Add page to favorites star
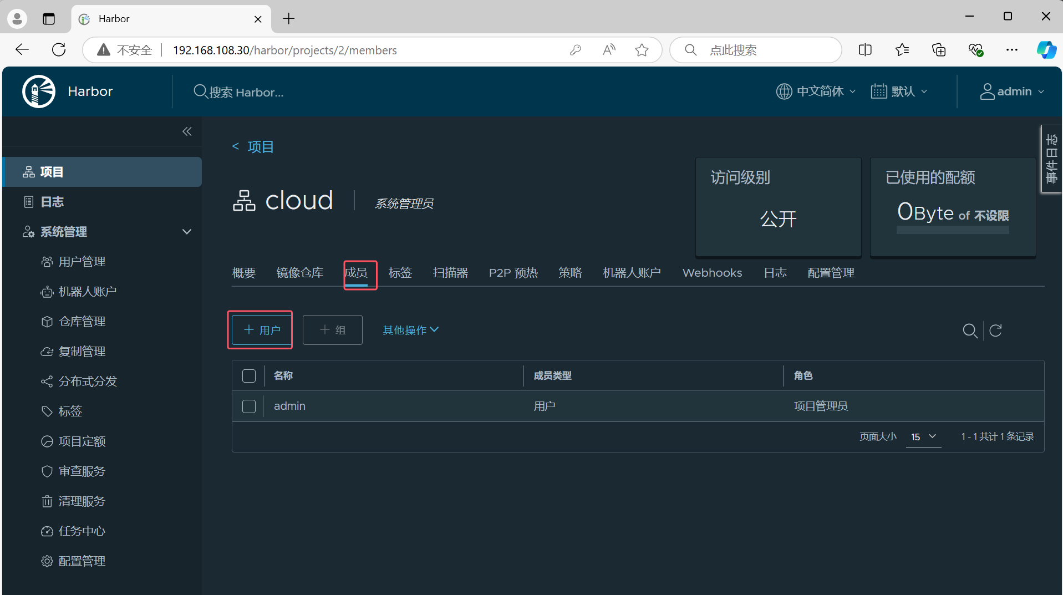Viewport: 1063px width, 595px height. click(642, 50)
